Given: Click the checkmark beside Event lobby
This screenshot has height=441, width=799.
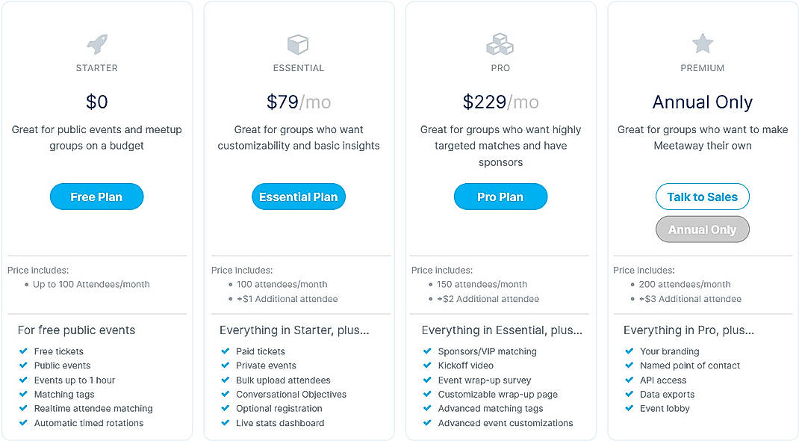Looking at the screenshot, I should coord(629,409).
